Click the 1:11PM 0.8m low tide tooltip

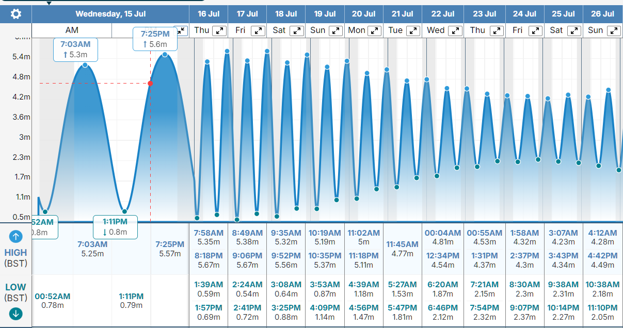point(116,227)
